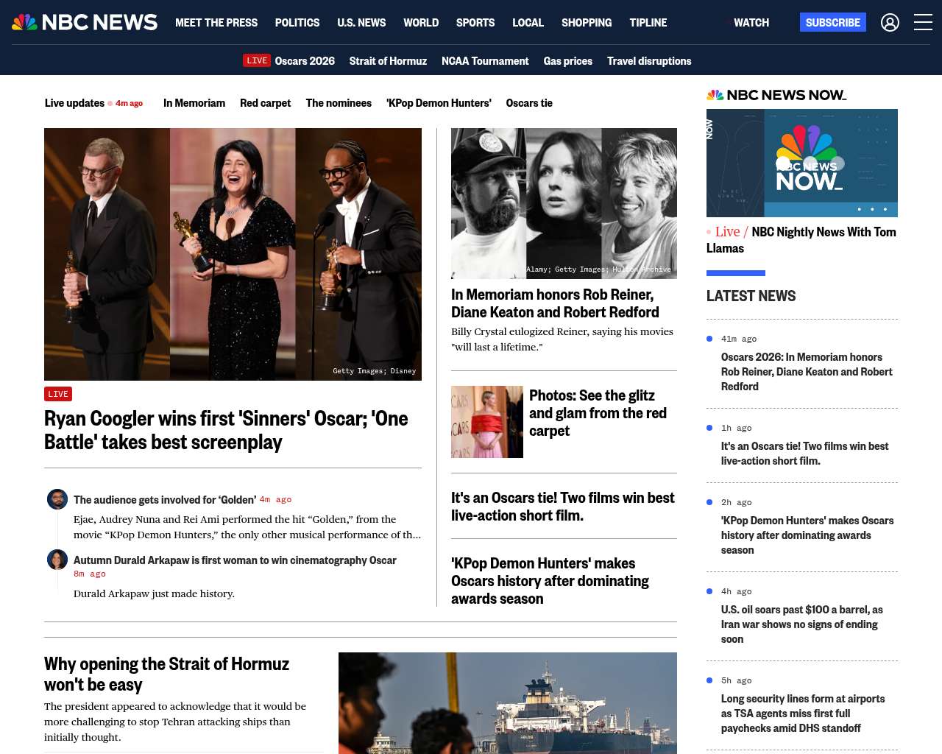
Task: Click the Latest News section heading
Action: 751,296
